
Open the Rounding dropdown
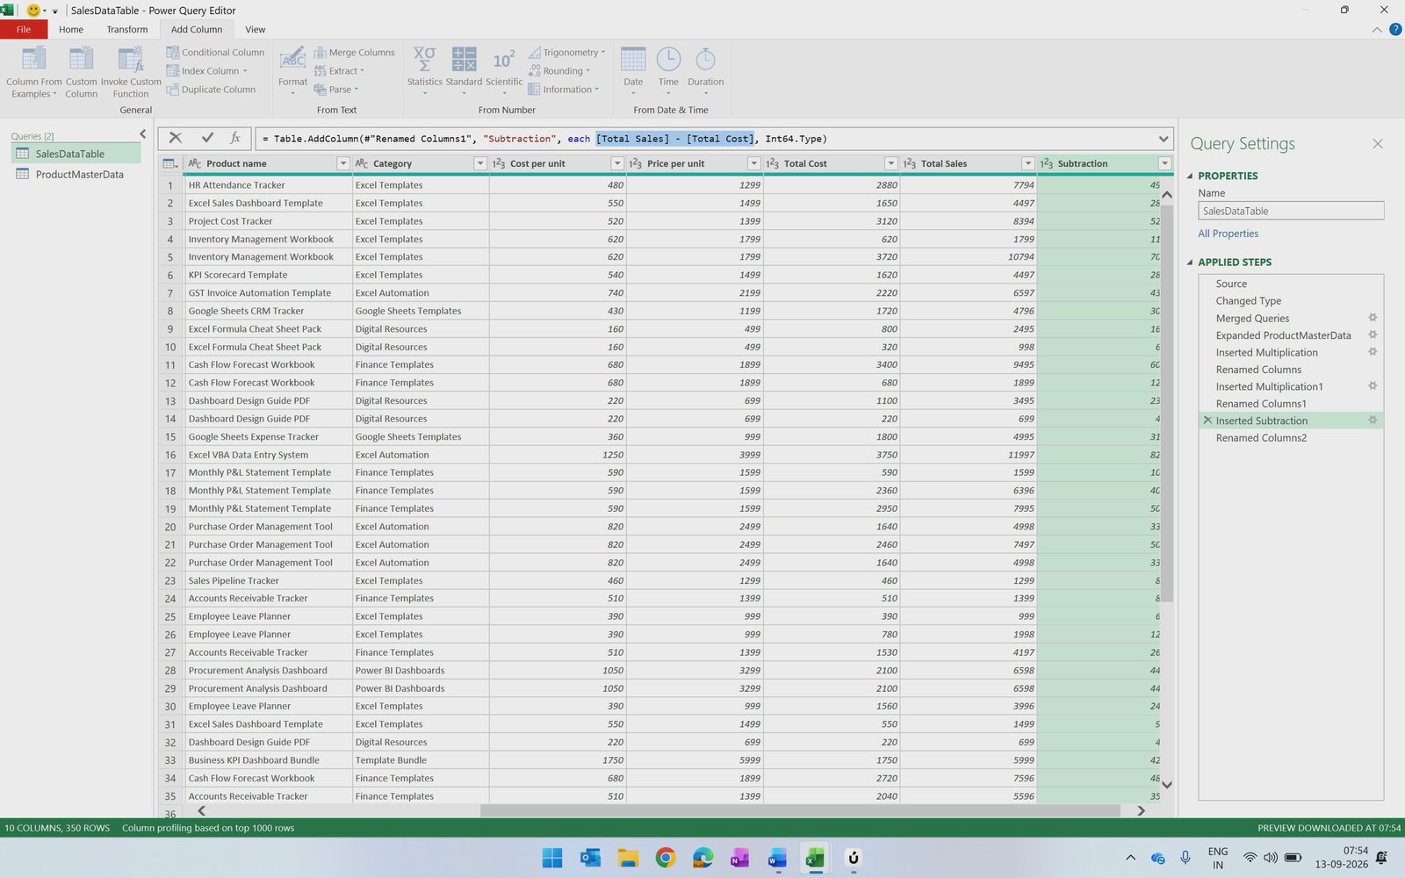pos(559,71)
